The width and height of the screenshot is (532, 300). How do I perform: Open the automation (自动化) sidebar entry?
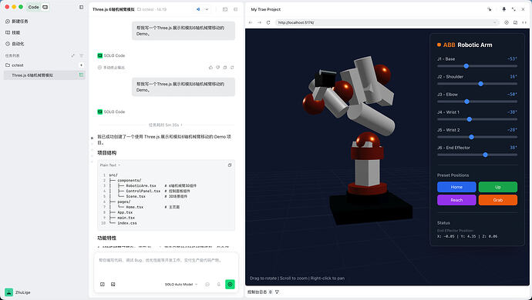click(x=15, y=44)
